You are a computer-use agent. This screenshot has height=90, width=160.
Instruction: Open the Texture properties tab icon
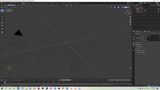click(133, 50)
